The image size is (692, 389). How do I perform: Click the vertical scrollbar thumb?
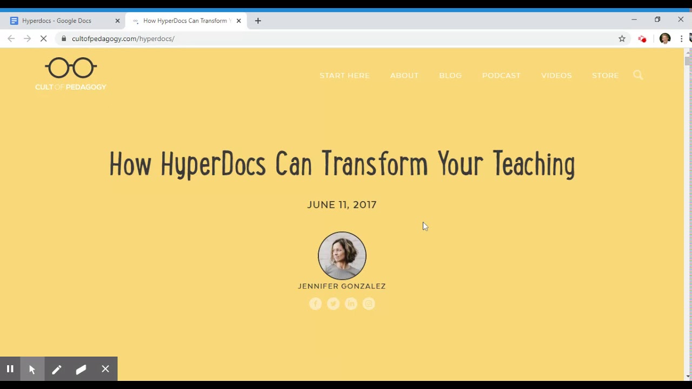click(688, 61)
